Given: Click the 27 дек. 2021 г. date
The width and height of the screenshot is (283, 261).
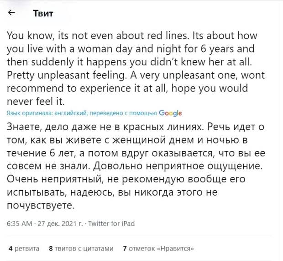Looking at the screenshot, I should coord(60,224).
